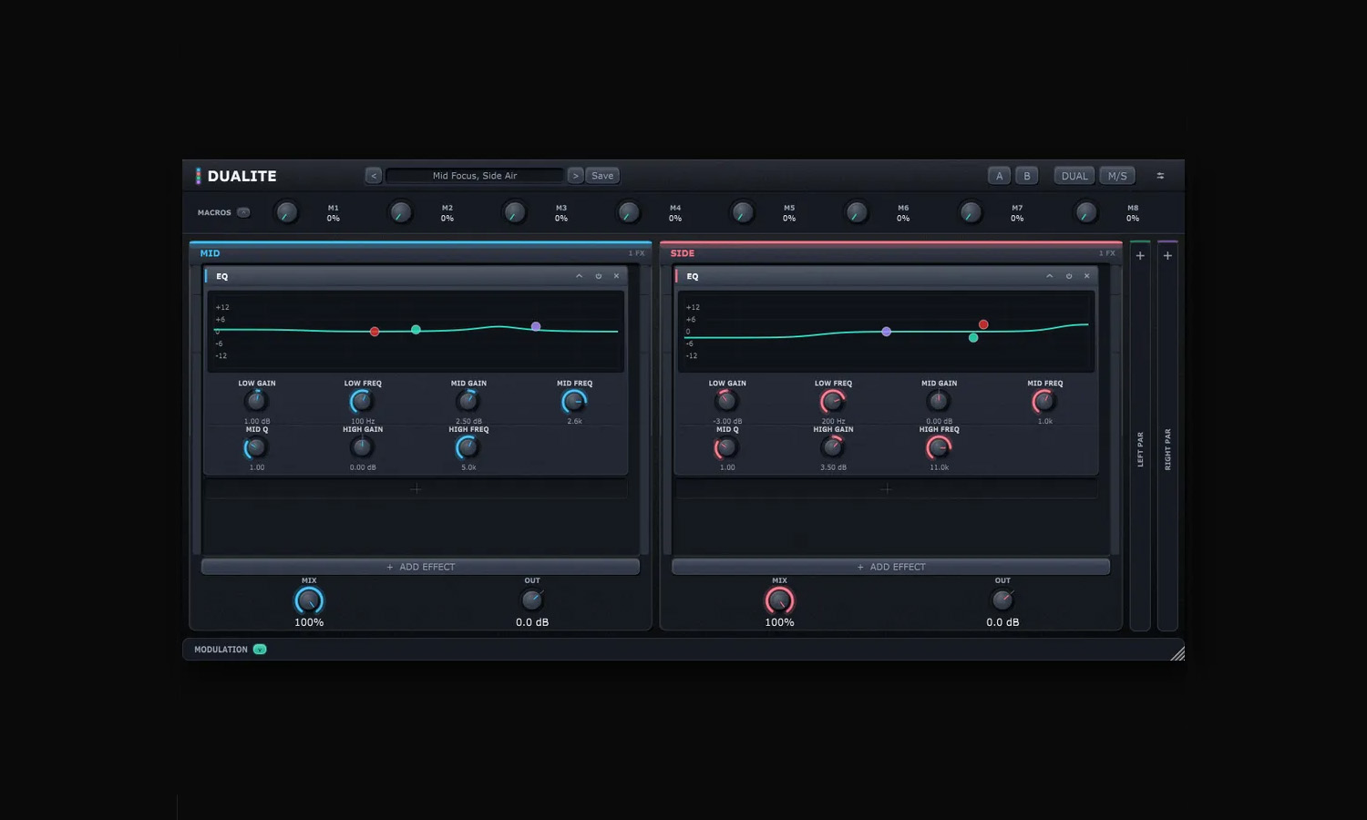Image resolution: width=1367 pixels, height=820 pixels.
Task: Click the M6 macro knob
Action: 856,213
